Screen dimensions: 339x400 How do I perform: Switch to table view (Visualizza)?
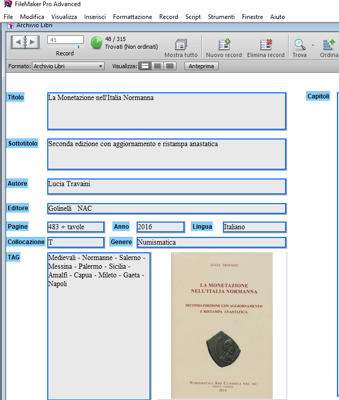click(x=169, y=66)
